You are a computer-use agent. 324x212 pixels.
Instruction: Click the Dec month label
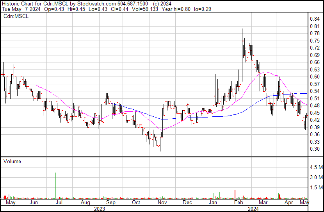187,203
